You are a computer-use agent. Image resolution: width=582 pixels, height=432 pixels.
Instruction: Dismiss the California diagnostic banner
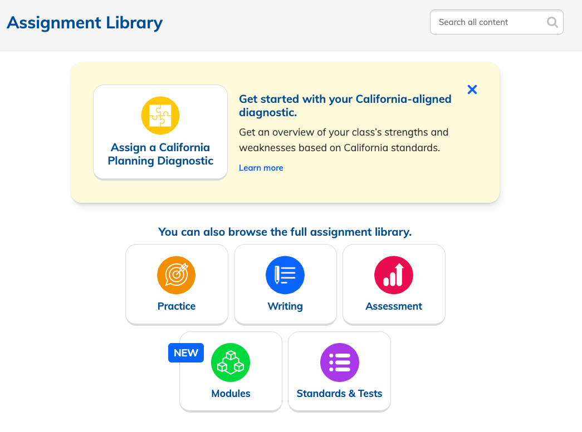(472, 89)
